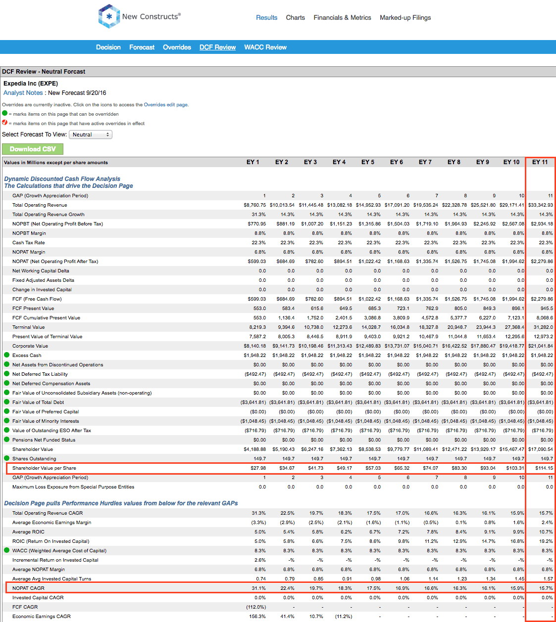Select the Total Operating Revenue row label

40,205
